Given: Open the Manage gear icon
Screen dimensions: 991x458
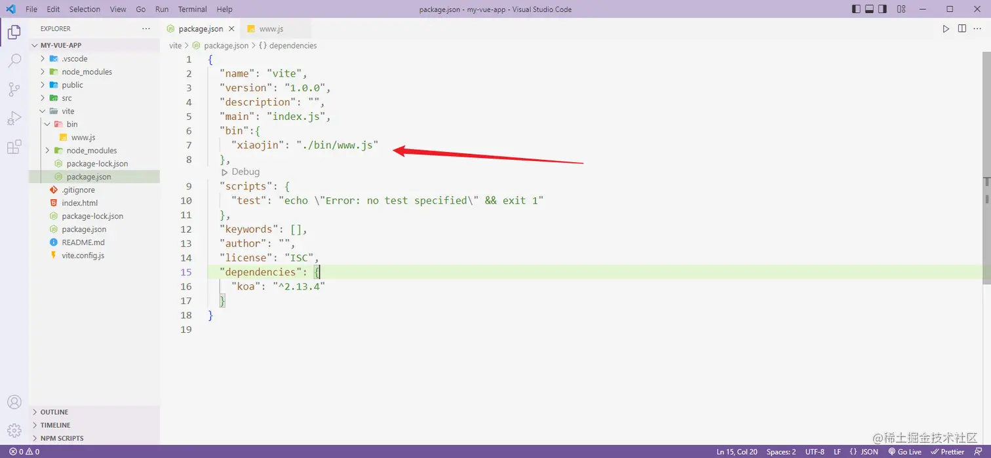Looking at the screenshot, I should (14, 430).
